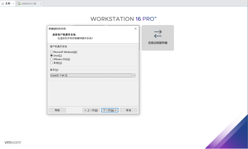Click the 帮助 help button
248x149 pixels.
pos(57,110)
